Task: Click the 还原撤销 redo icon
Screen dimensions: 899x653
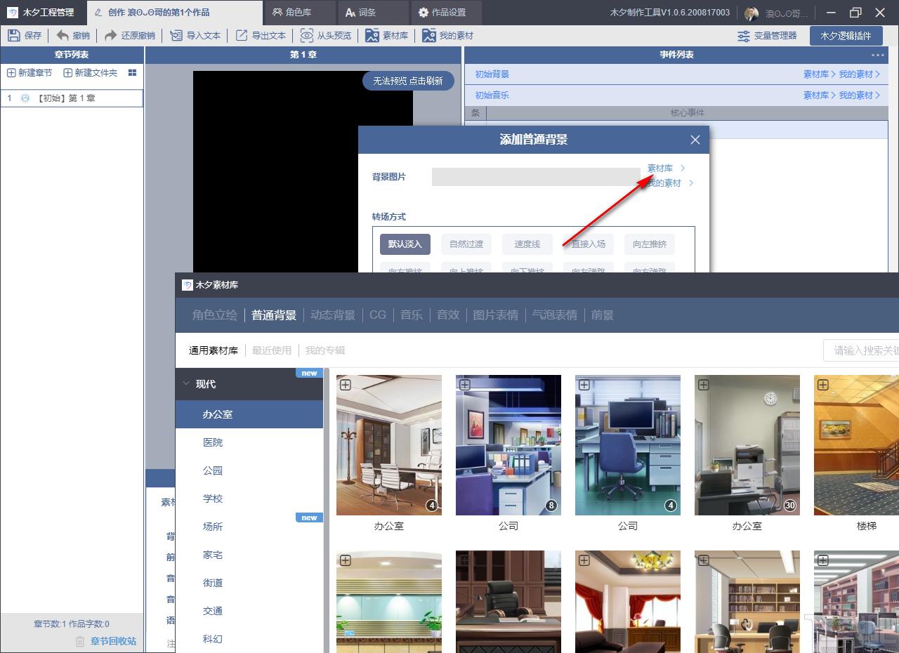Action: 111,35
